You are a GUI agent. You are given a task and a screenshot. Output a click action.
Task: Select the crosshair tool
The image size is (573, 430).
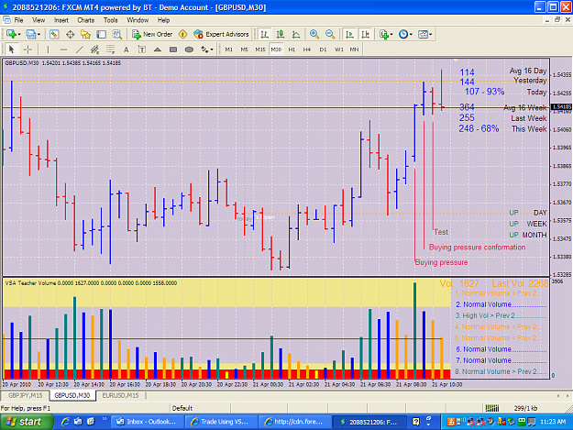tap(28, 50)
